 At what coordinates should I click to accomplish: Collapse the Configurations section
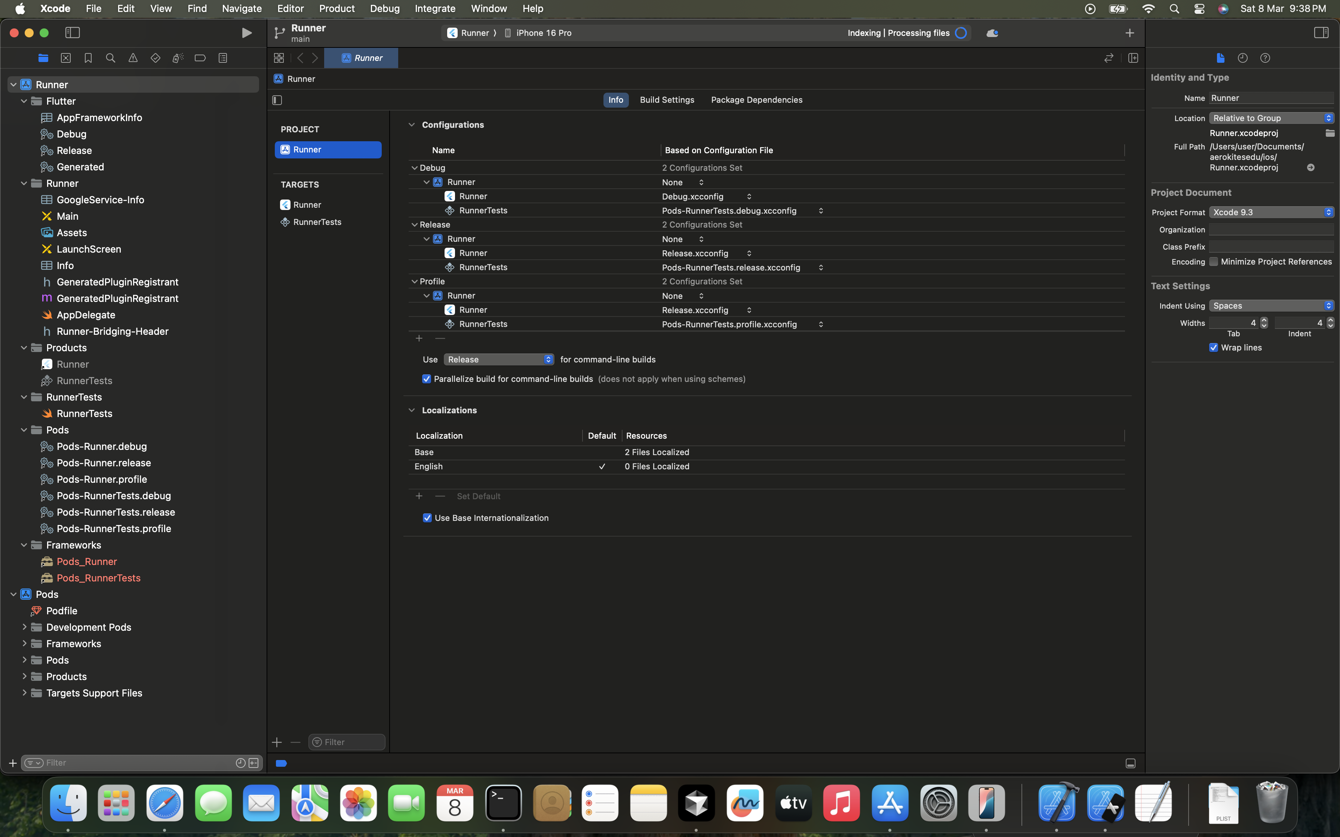point(411,124)
